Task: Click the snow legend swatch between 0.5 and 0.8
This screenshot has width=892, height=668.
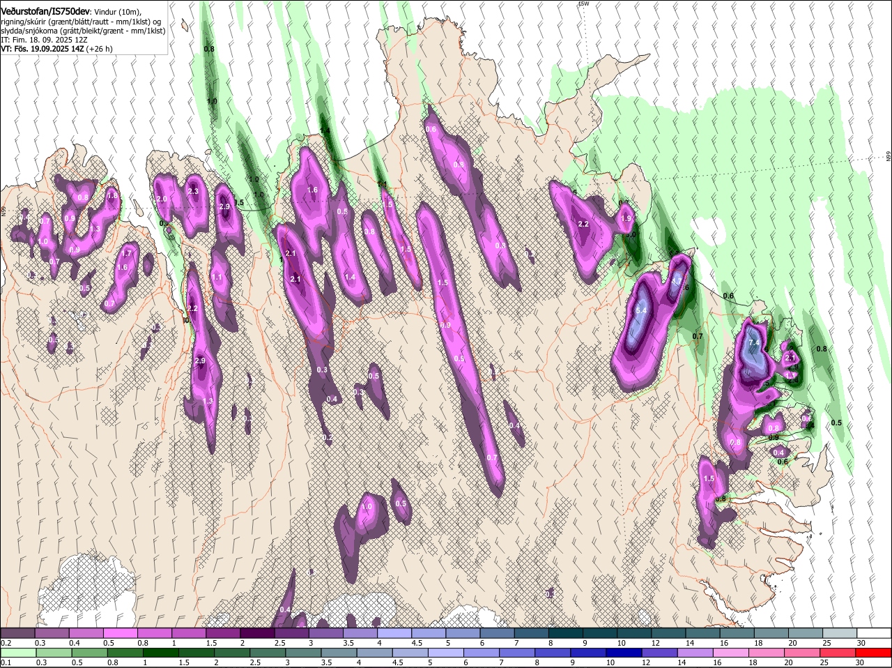Action: [x=120, y=632]
